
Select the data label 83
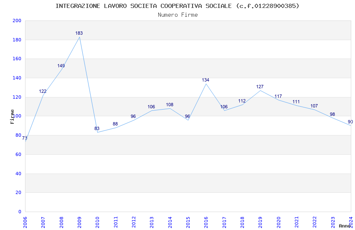click(97, 128)
